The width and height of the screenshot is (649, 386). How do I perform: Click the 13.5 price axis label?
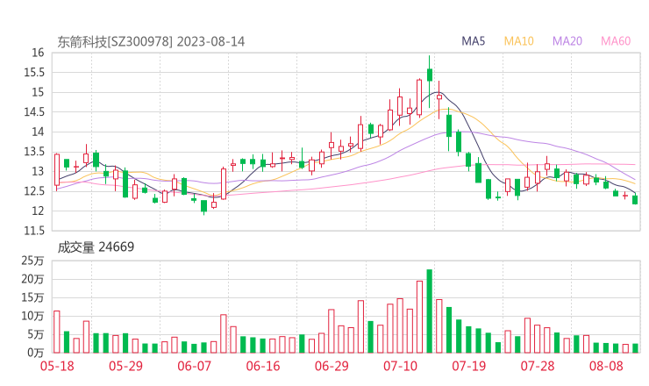pos(34,152)
